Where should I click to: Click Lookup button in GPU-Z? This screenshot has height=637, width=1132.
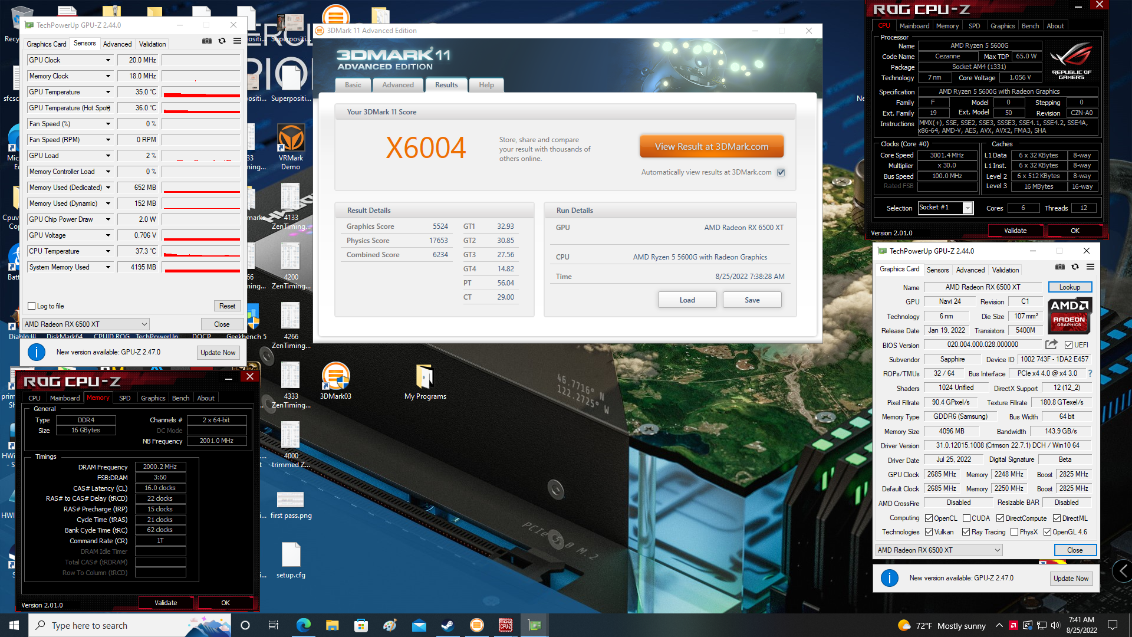click(x=1070, y=287)
